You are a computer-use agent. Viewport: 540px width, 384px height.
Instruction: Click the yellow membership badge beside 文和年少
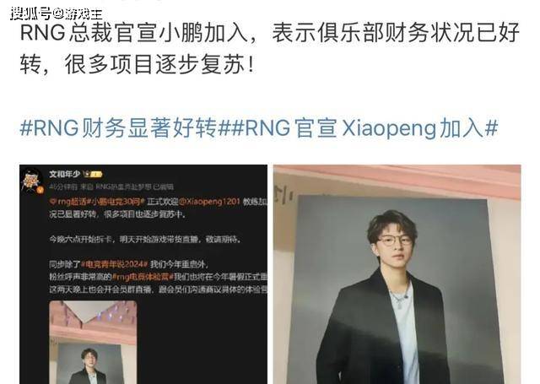(x=94, y=174)
